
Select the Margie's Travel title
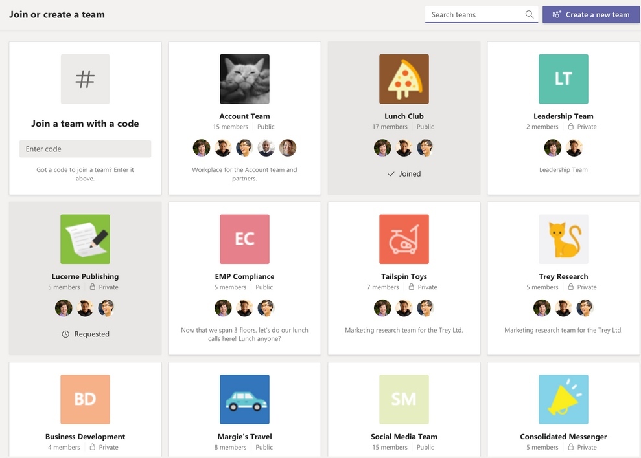coord(244,437)
